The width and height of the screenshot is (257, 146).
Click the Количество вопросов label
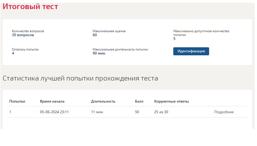point(28,31)
